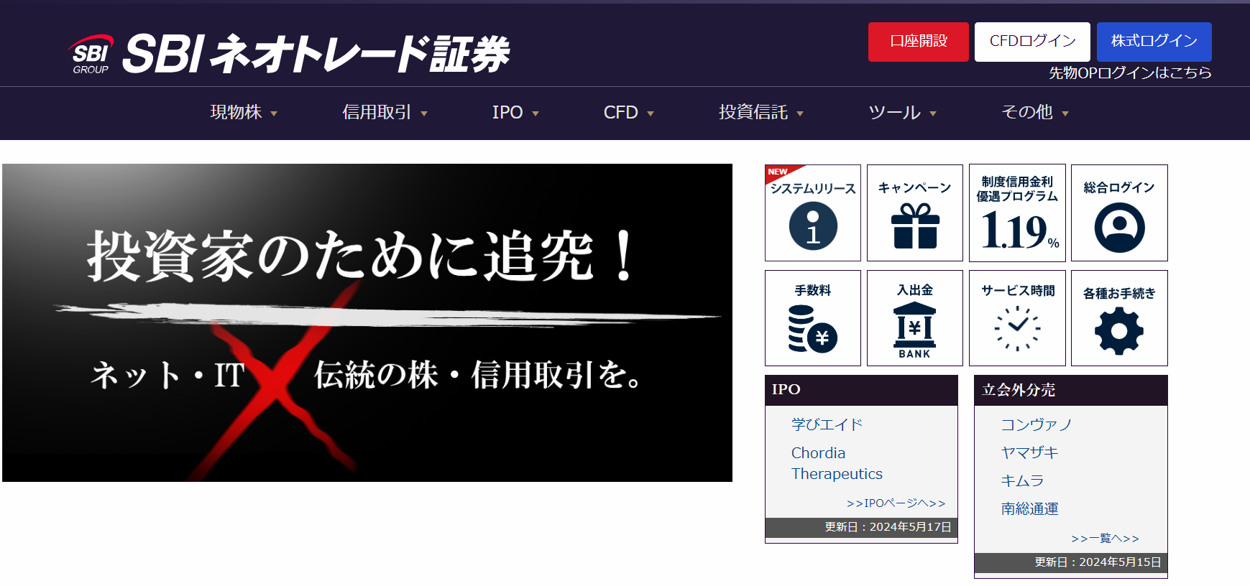Open the 学びエイド IPO link
1250x586 pixels.
(x=827, y=424)
